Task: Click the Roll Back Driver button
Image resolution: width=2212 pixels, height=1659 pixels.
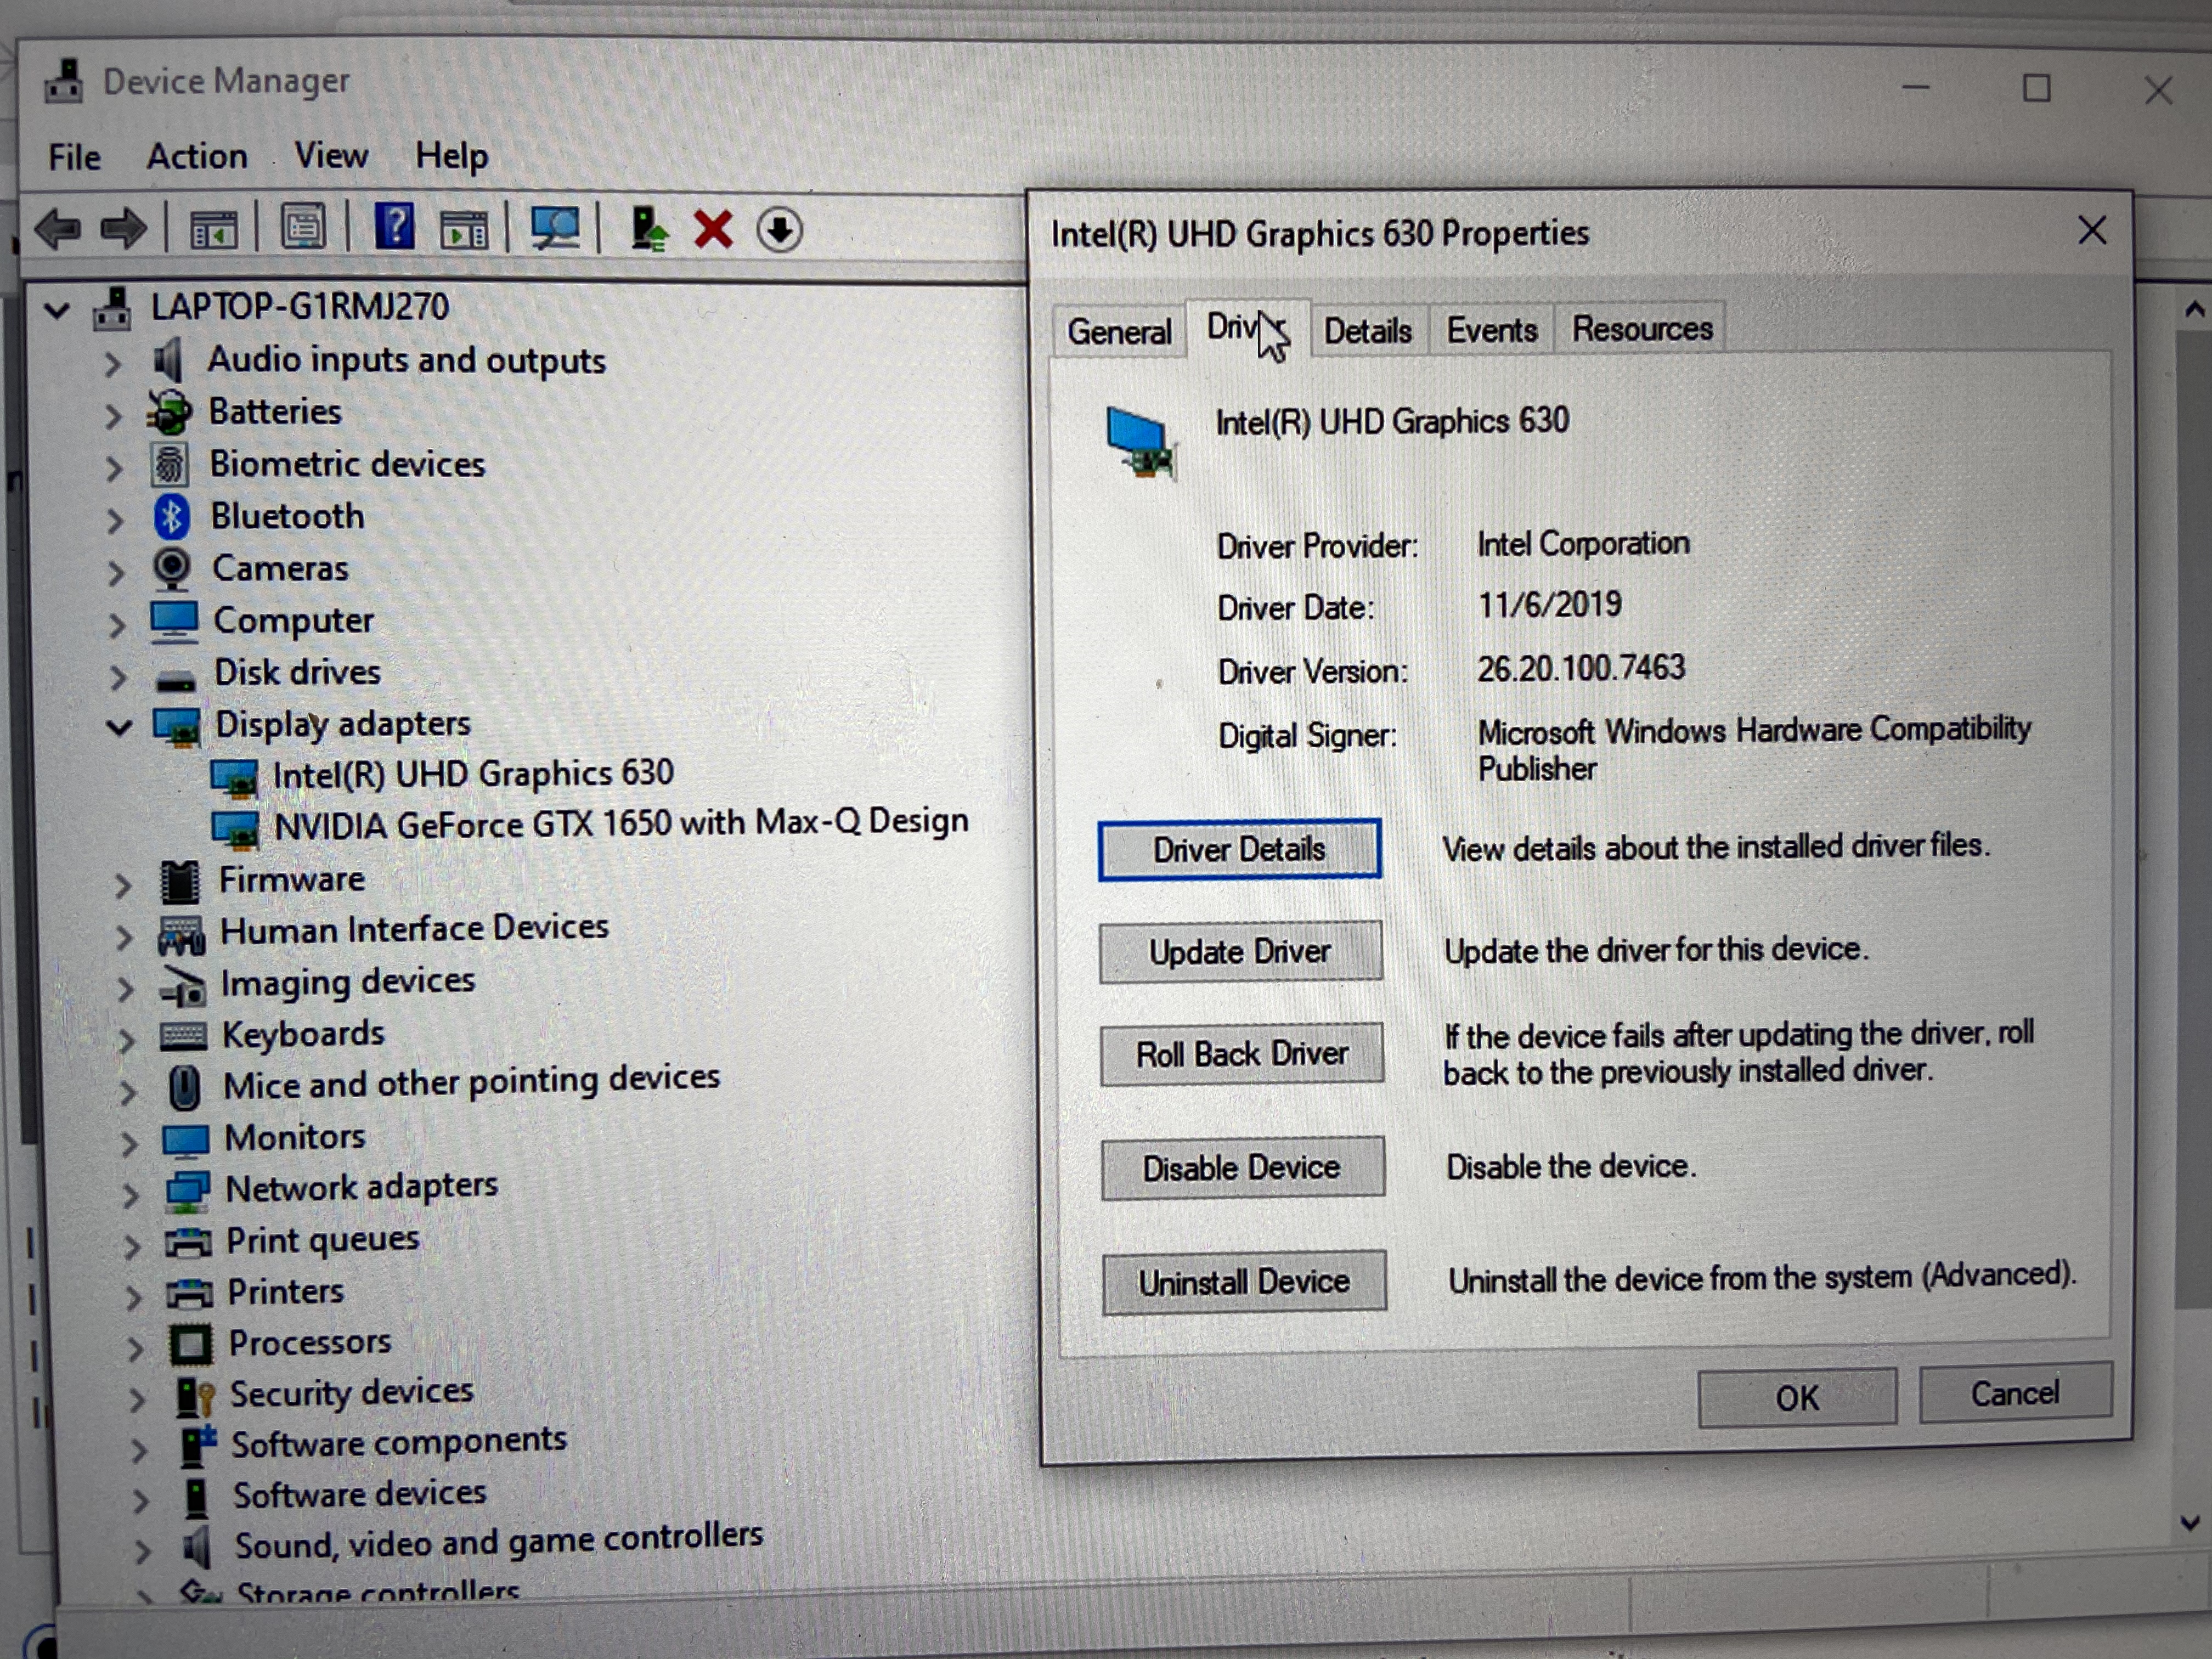Action: click(x=1241, y=1054)
